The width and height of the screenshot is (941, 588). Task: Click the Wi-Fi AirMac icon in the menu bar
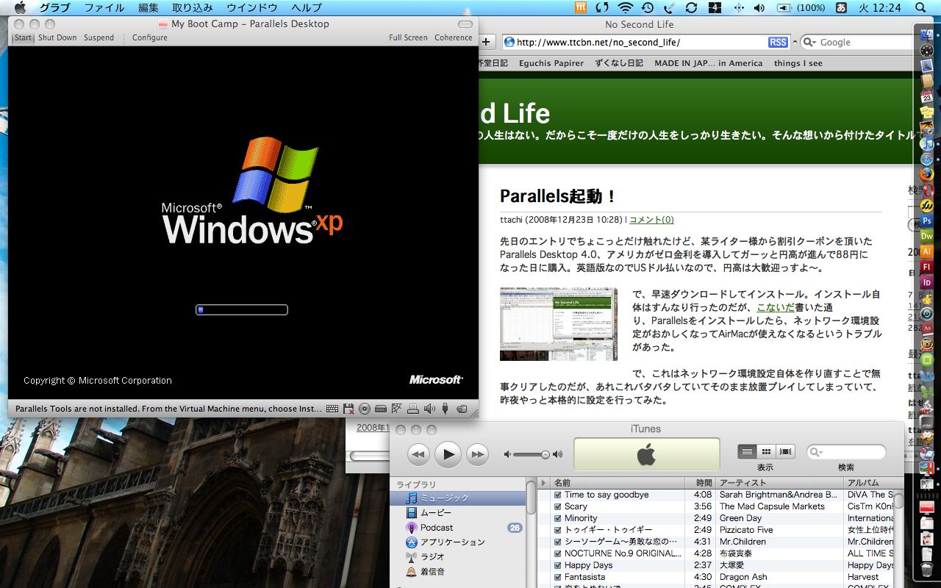pyautogui.click(x=625, y=8)
